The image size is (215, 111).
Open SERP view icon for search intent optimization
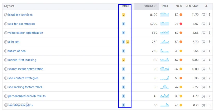pos(203,69)
